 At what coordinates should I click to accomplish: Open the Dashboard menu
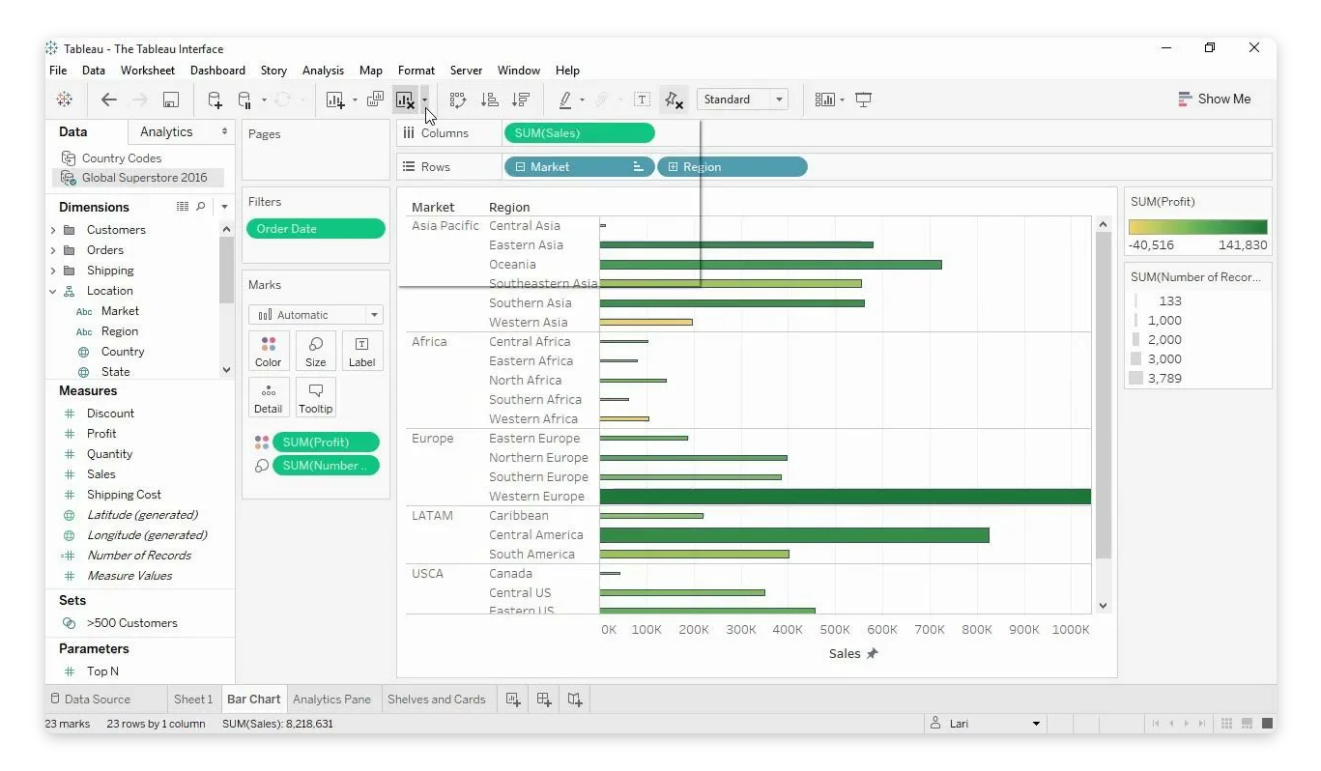click(217, 71)
